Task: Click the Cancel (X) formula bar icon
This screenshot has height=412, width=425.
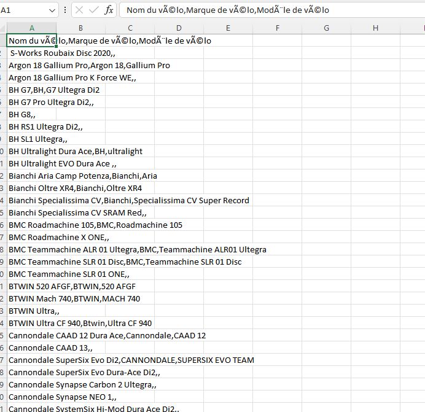Action: [79, 10]
